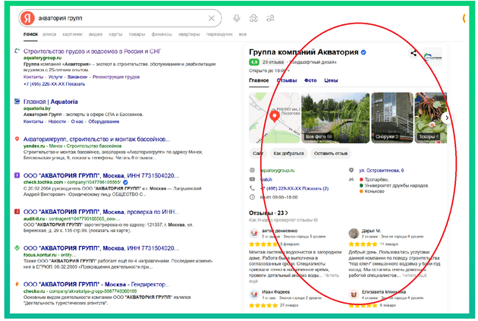Screen dimensions: 478x321
Task: Select the 'Главное' tab in the company card
Action: pos(259,80)
